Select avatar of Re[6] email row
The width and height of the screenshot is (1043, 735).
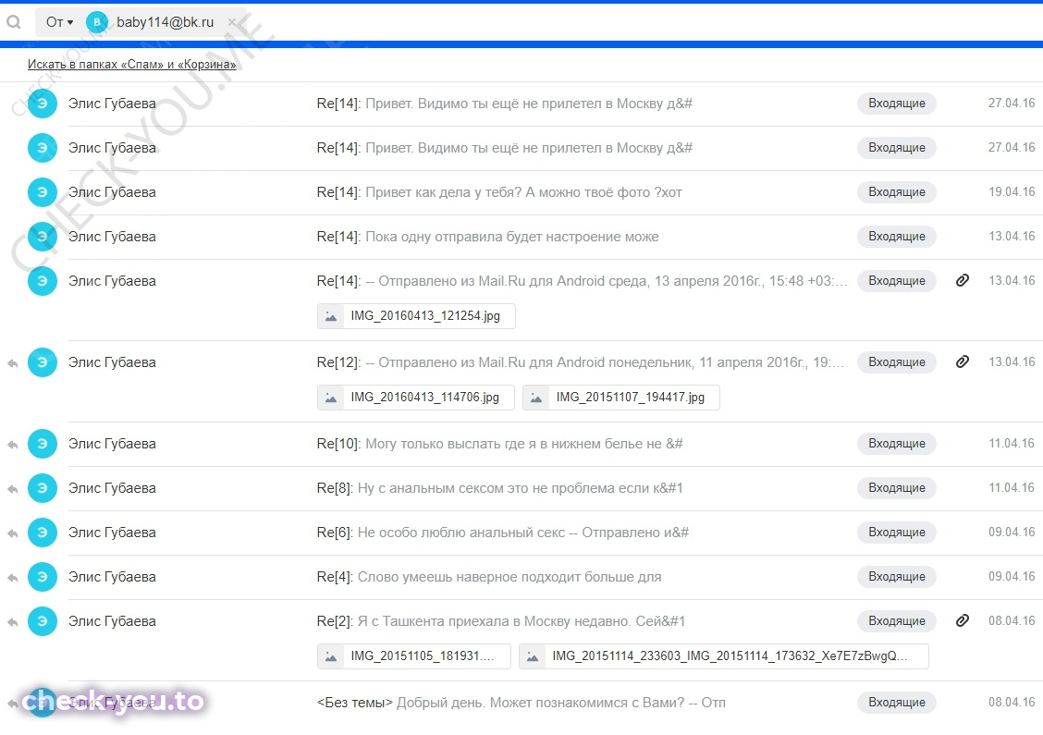tap(42, 533)
